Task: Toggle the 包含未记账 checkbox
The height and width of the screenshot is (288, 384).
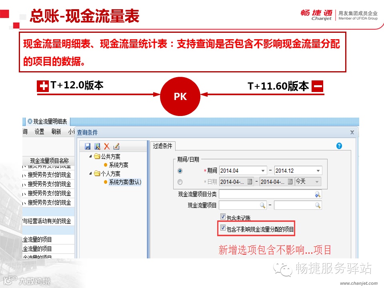Action: tap(223, 216)
